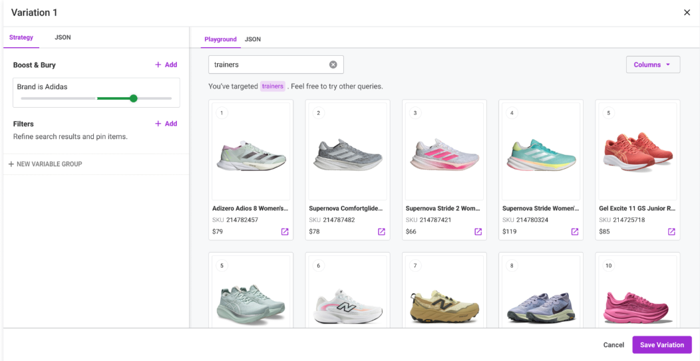Click Adizero Adios 8 Women's title
The height and width of the screenshot is (361, 700).
click(x=250, y=208)
